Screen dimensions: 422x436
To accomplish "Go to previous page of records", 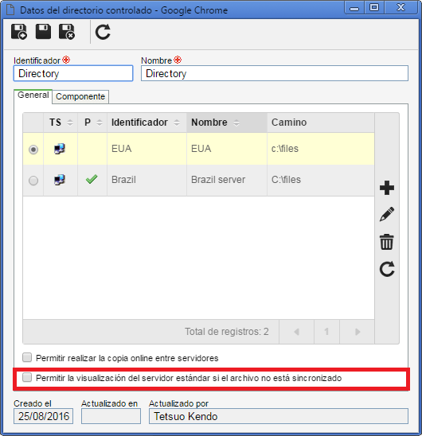I will 296,332.
